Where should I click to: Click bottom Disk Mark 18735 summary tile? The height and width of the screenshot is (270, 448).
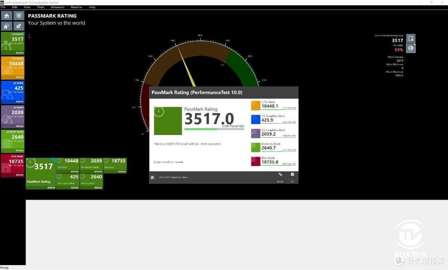(115, 165)
